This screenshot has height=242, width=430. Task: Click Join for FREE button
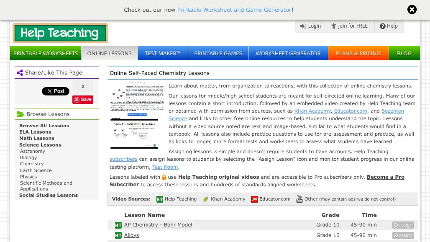350,26
